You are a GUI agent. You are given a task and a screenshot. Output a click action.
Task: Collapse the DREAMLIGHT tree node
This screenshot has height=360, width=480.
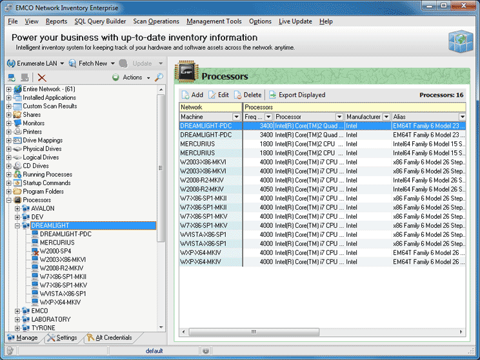[17, 226]
